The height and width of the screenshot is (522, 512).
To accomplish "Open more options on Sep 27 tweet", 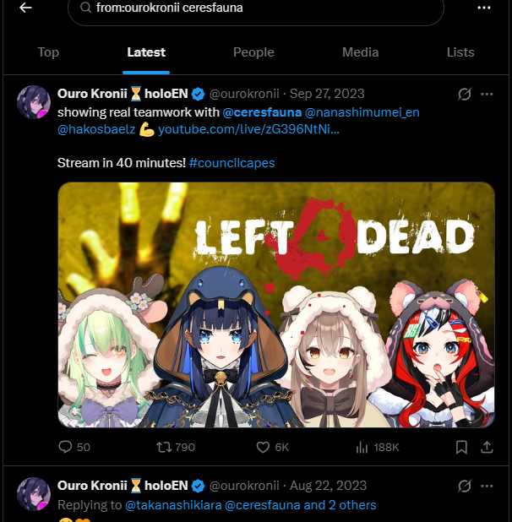I will 487,95.
